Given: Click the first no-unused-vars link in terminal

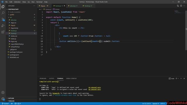Looking at the screenshot, I should click(95, 87).
